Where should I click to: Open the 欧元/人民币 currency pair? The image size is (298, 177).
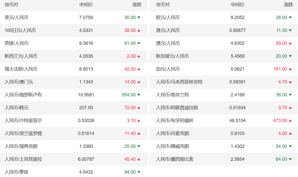168,18
